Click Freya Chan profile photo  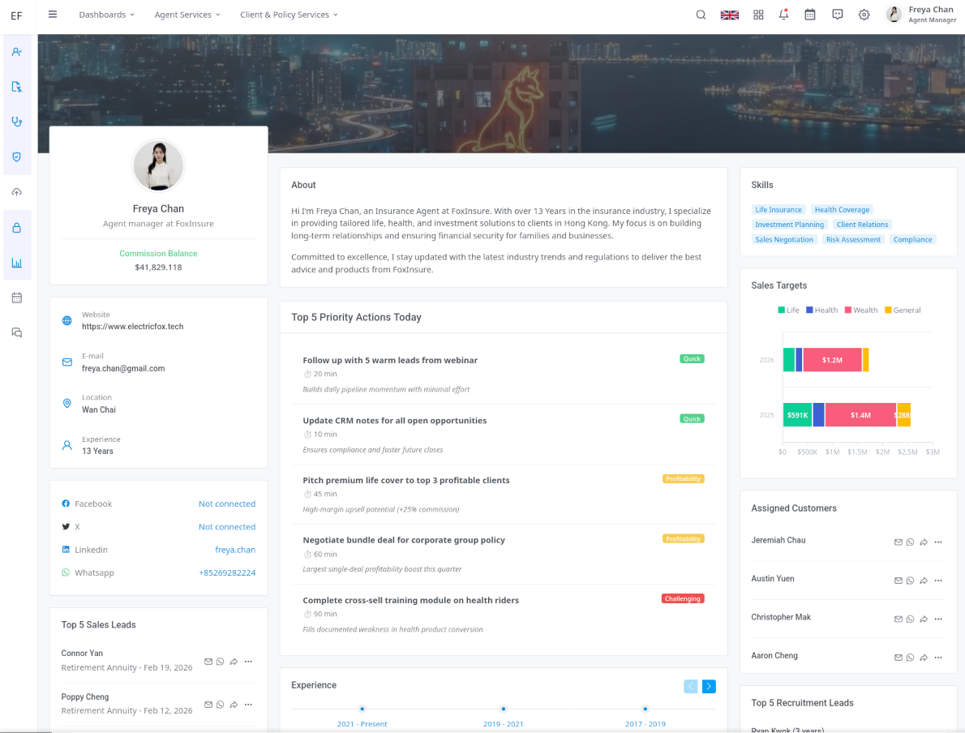(x=158, y=166)
